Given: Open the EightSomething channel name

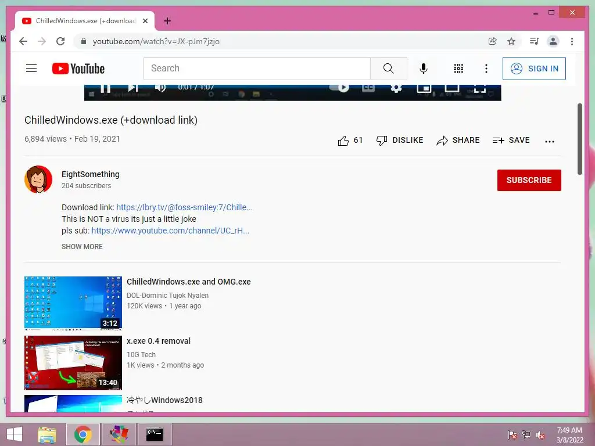Looking at the screenshot, I should tap(90, 174).
